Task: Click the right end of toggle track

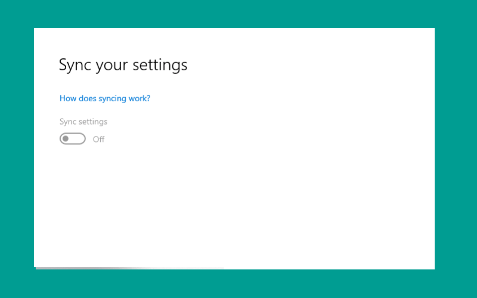Action: pos(81,139)
